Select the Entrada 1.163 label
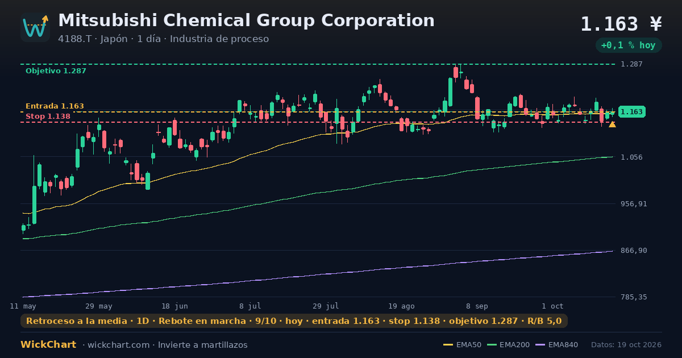 pyautogui.click(x=55, y=106)
